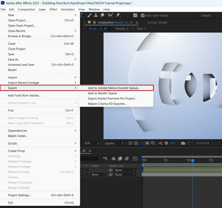Open the Effect menu

click(53, 9)
